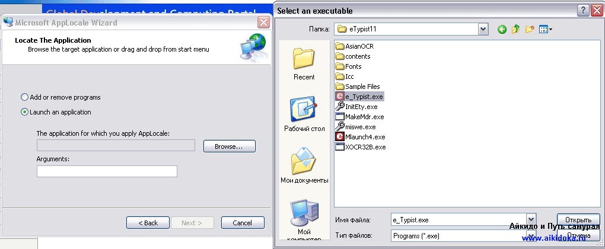Open the AsianOCR folder
Screen dimensions: 605x249
[355, 46]
